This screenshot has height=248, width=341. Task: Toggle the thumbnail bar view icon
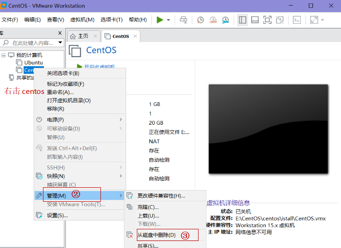pyautogui.click(x=255, y=20)
